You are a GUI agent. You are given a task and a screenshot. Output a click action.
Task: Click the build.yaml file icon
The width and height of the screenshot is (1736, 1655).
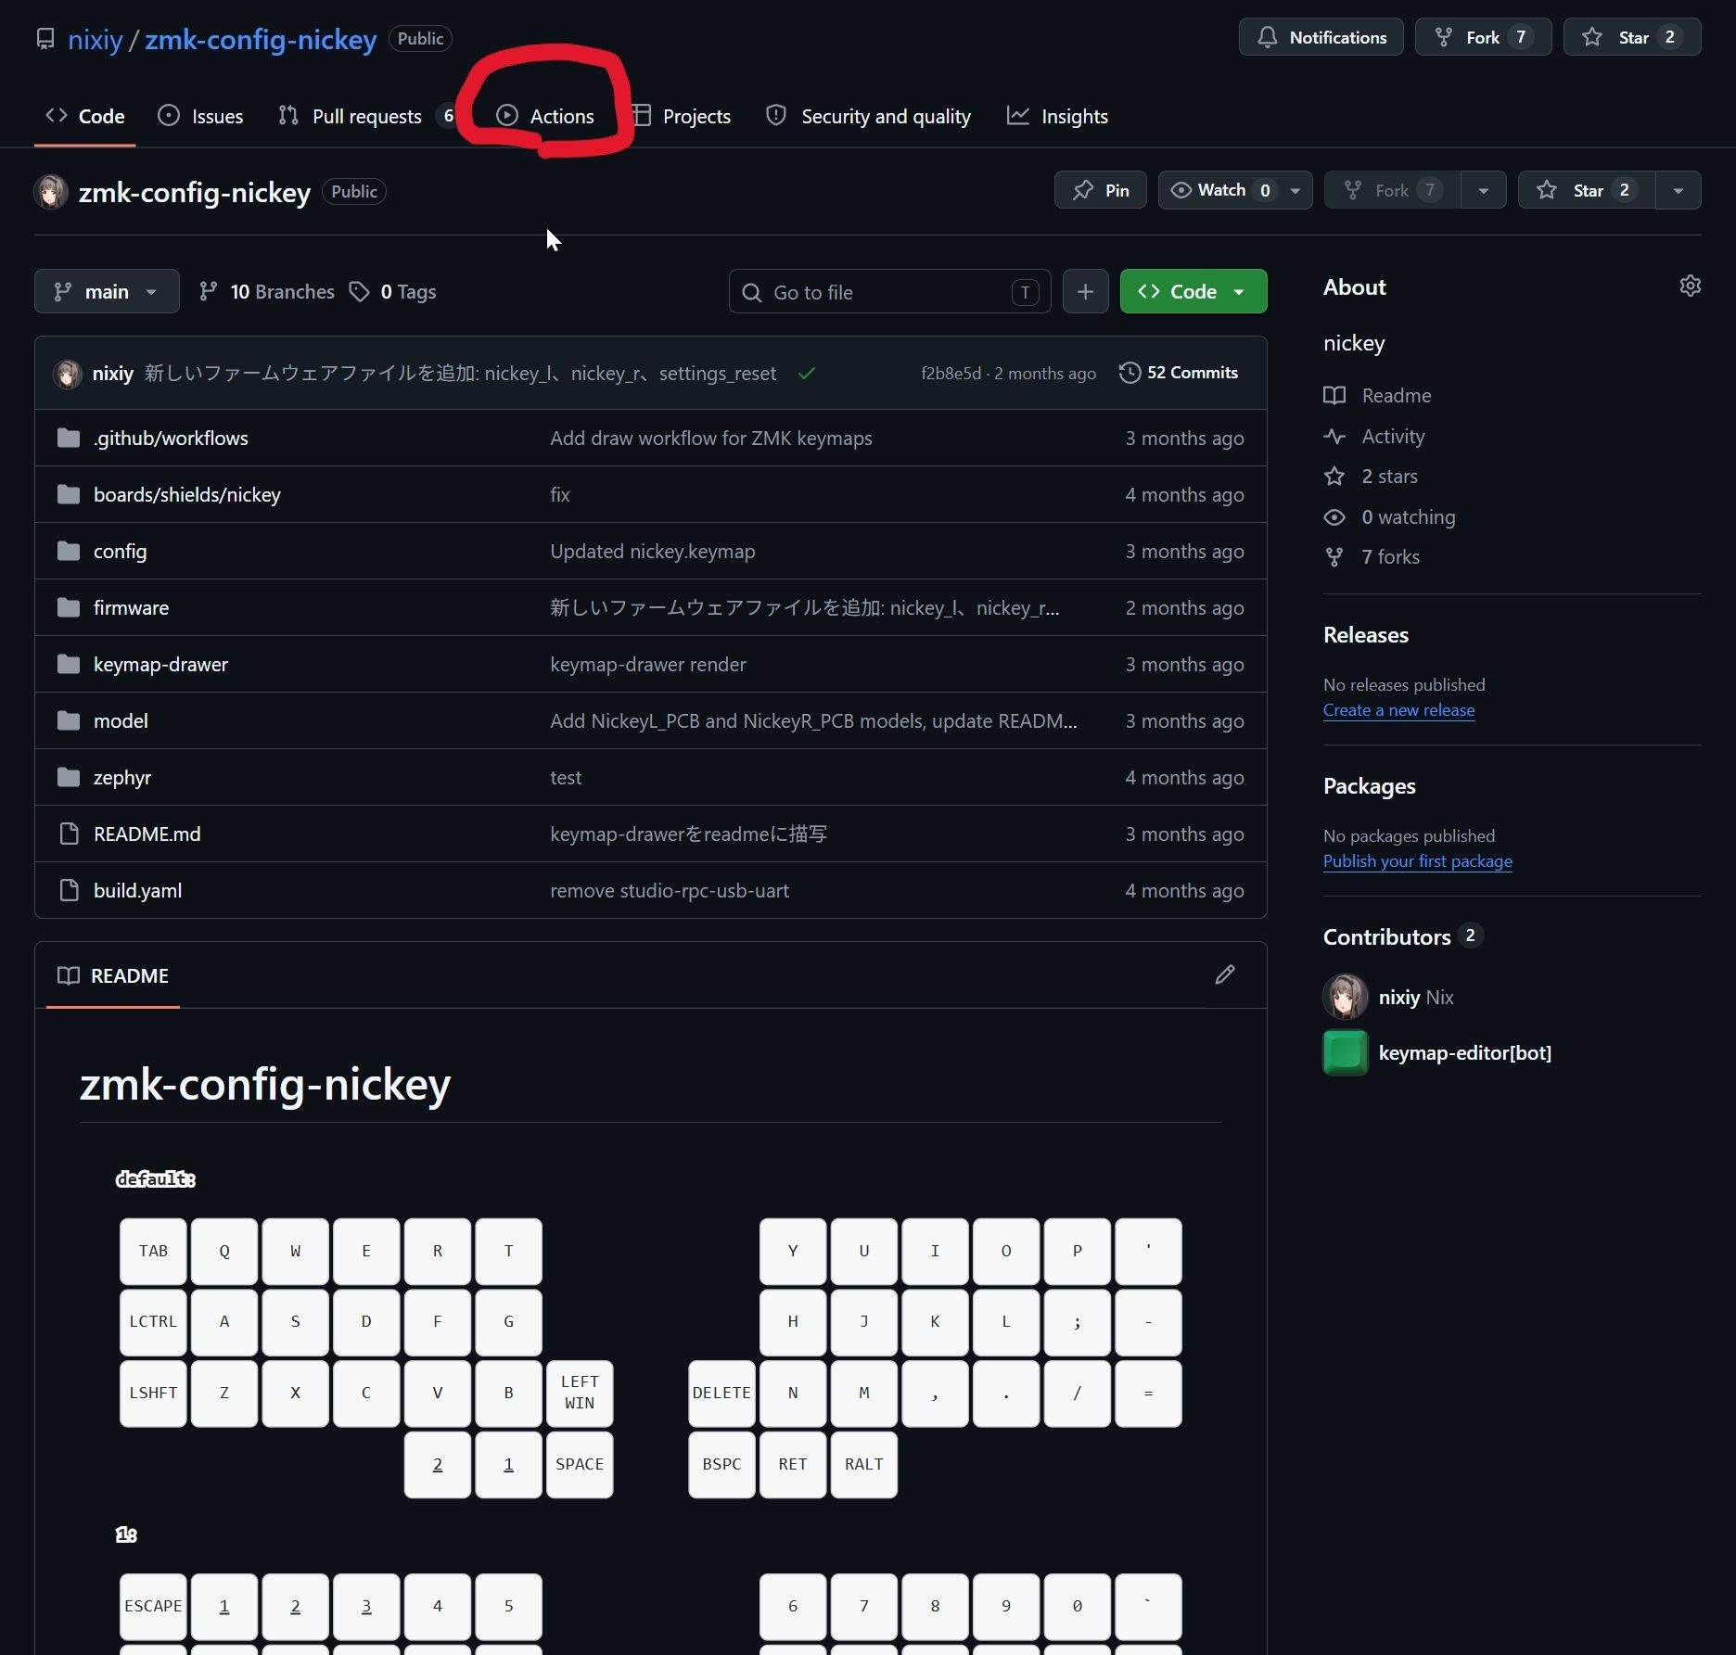[69, 890]
